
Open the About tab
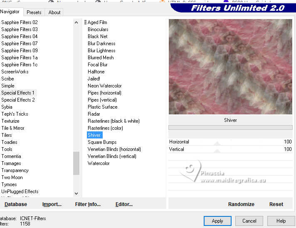tap(54, 12)
